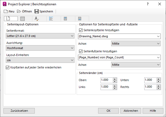Open the fifth tab with page header icon
The width and height of the screenshot is (166, 117).
click(x=65, y=19)
